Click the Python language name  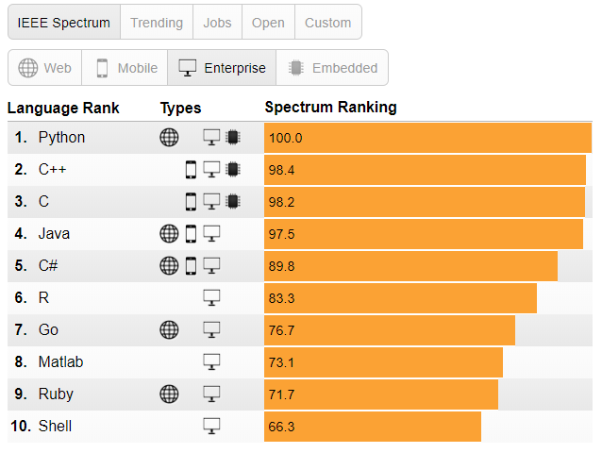(x=61, y=138)
